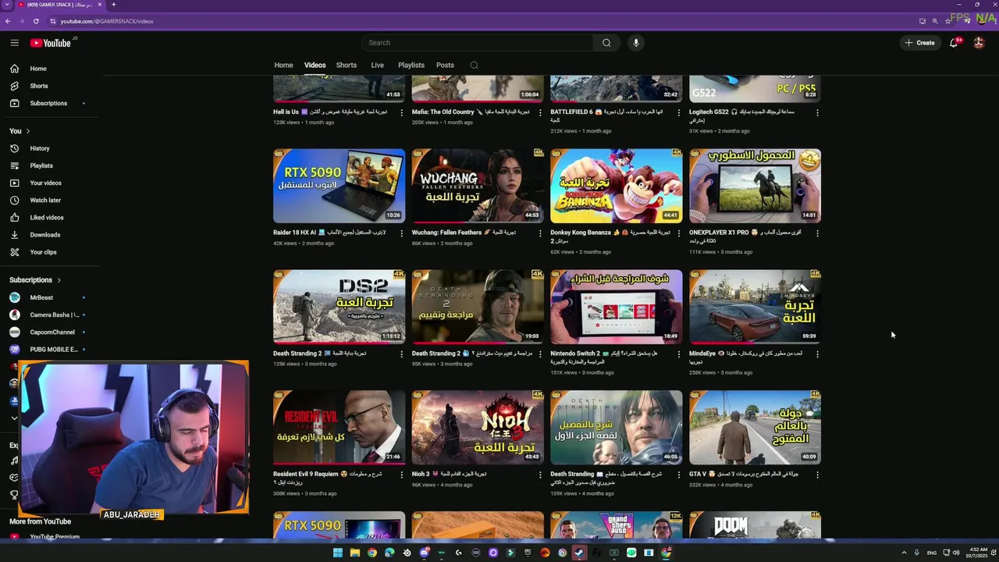Play the RTX 5090 Raider laptop thumbnail
Image resolution: width=999 pixels, height=562 pixels.
[339, 186]
